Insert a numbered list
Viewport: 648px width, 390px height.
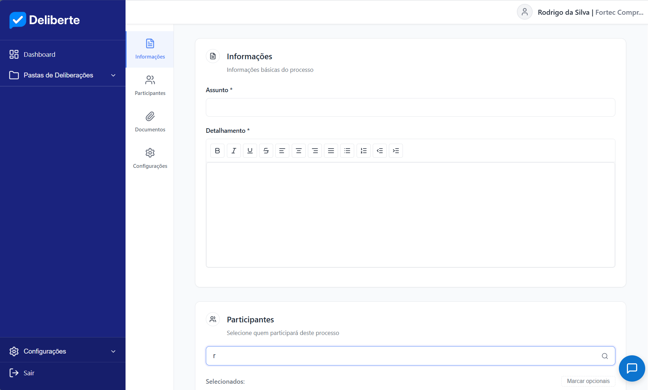click(x=364, y=151)
